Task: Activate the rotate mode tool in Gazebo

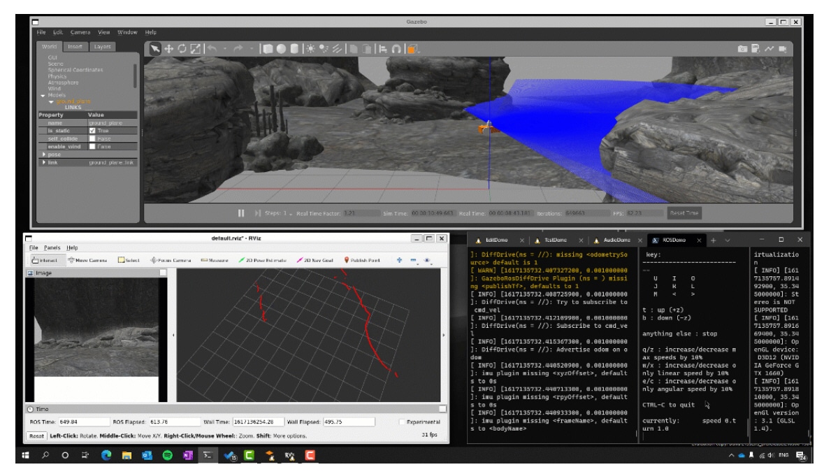Action: [x=182, y=48]
